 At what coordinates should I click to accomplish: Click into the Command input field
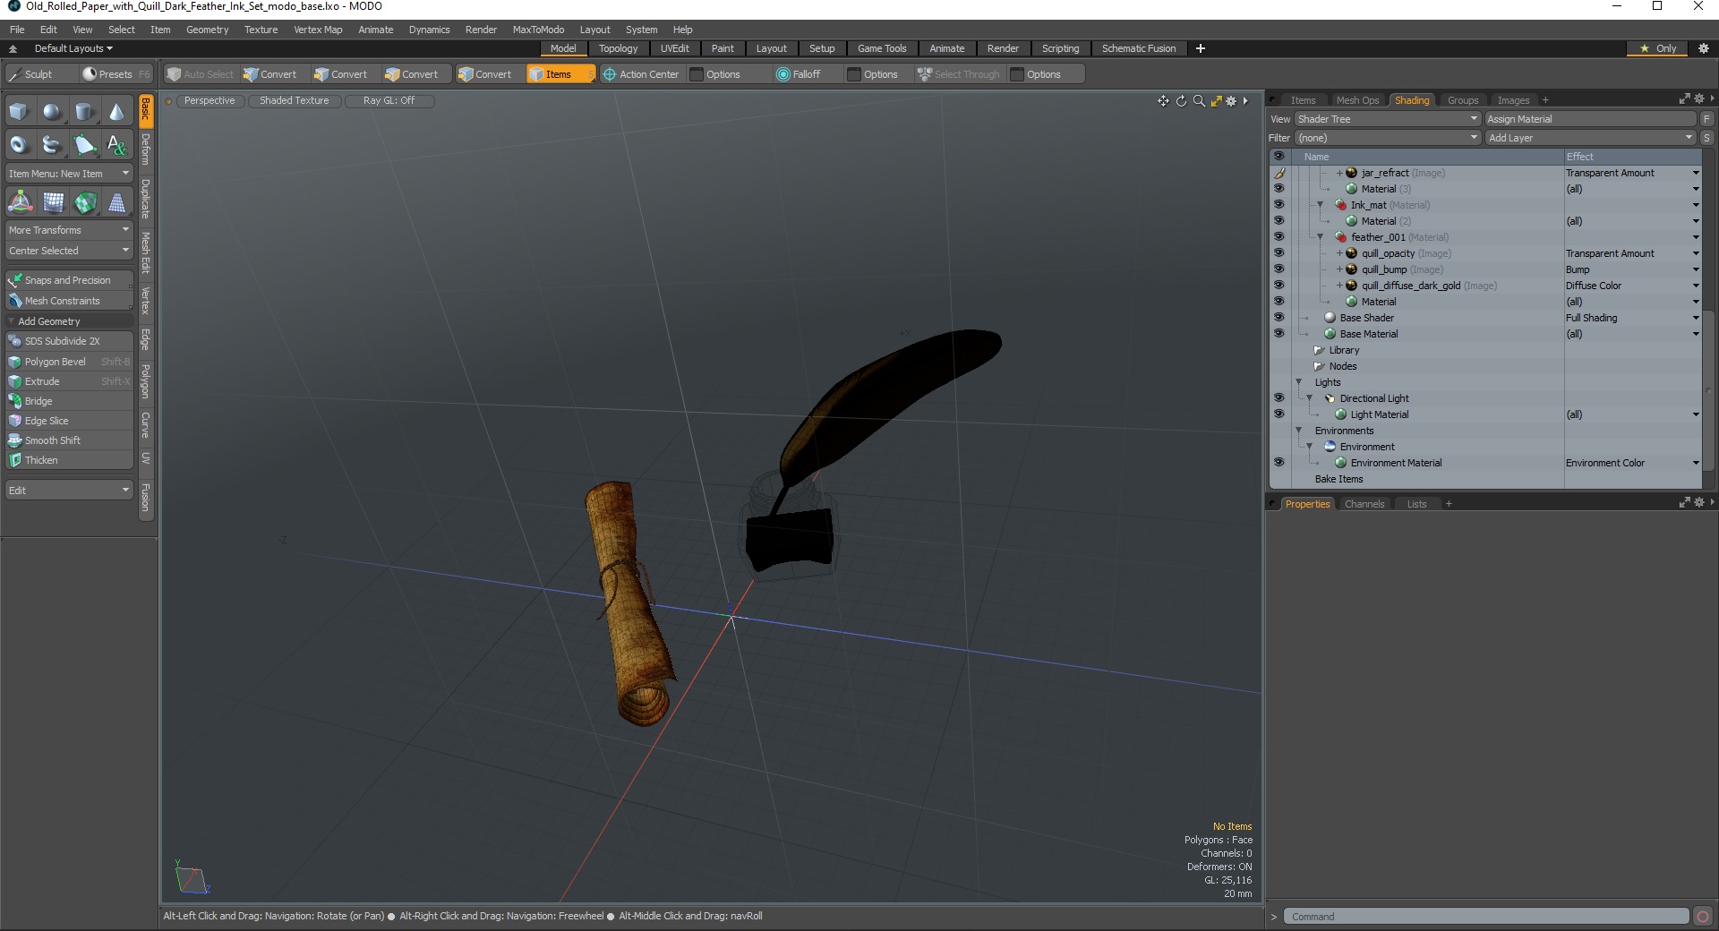[x=1486, y=917]
